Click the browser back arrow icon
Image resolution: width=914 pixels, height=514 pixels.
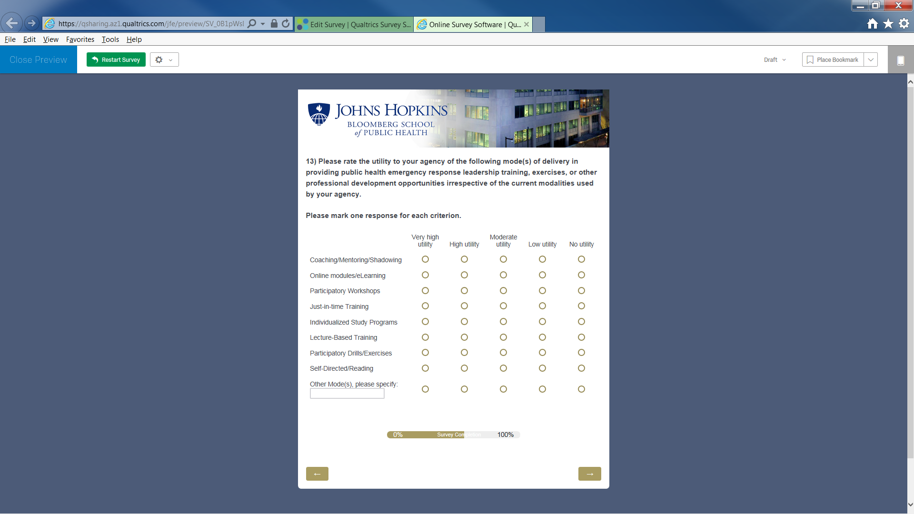tap(12, 23)
